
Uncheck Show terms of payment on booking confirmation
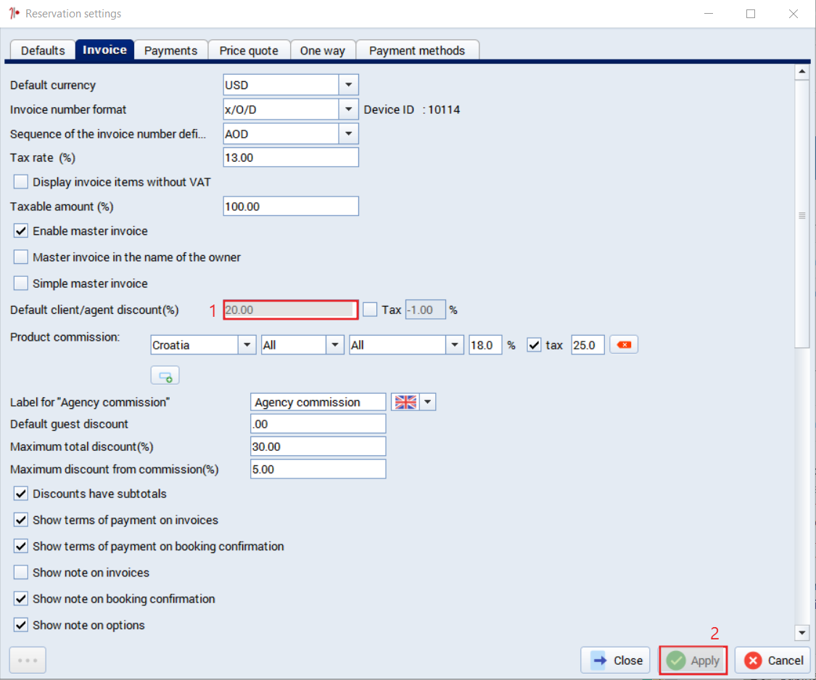(x=21, y=546)
